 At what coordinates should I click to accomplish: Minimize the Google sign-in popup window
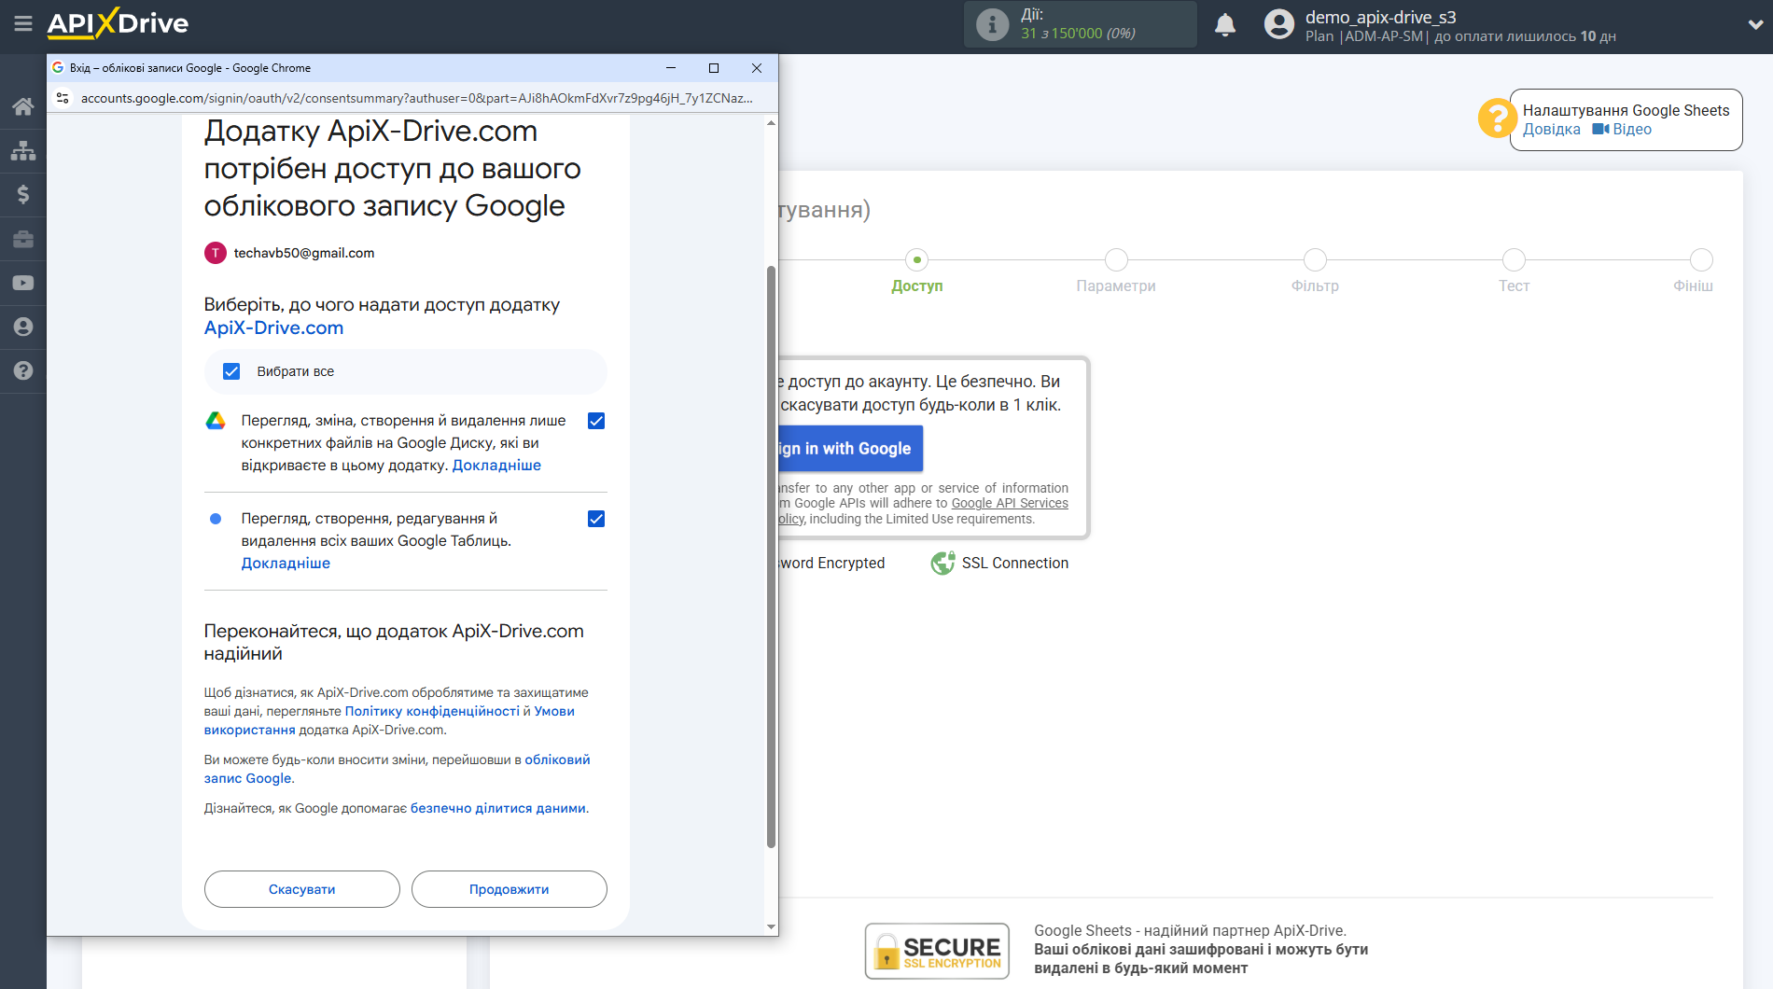[x=671, y=68]
